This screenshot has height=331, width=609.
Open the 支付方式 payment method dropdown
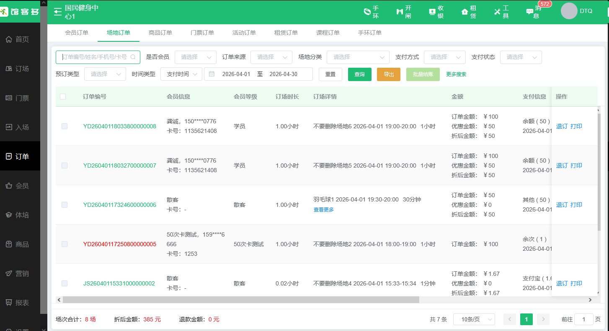[x=444, y=57]
